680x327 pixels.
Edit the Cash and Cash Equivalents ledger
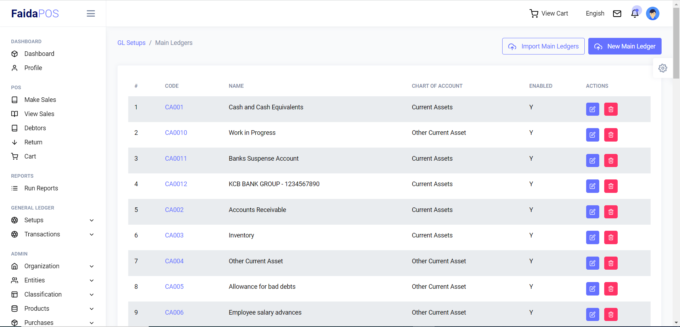(593, 109)
